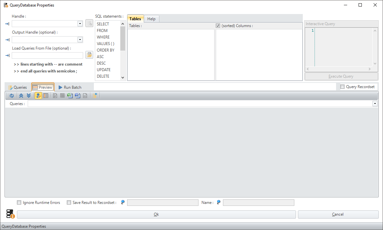Check Save Result to Recordset

69,203
